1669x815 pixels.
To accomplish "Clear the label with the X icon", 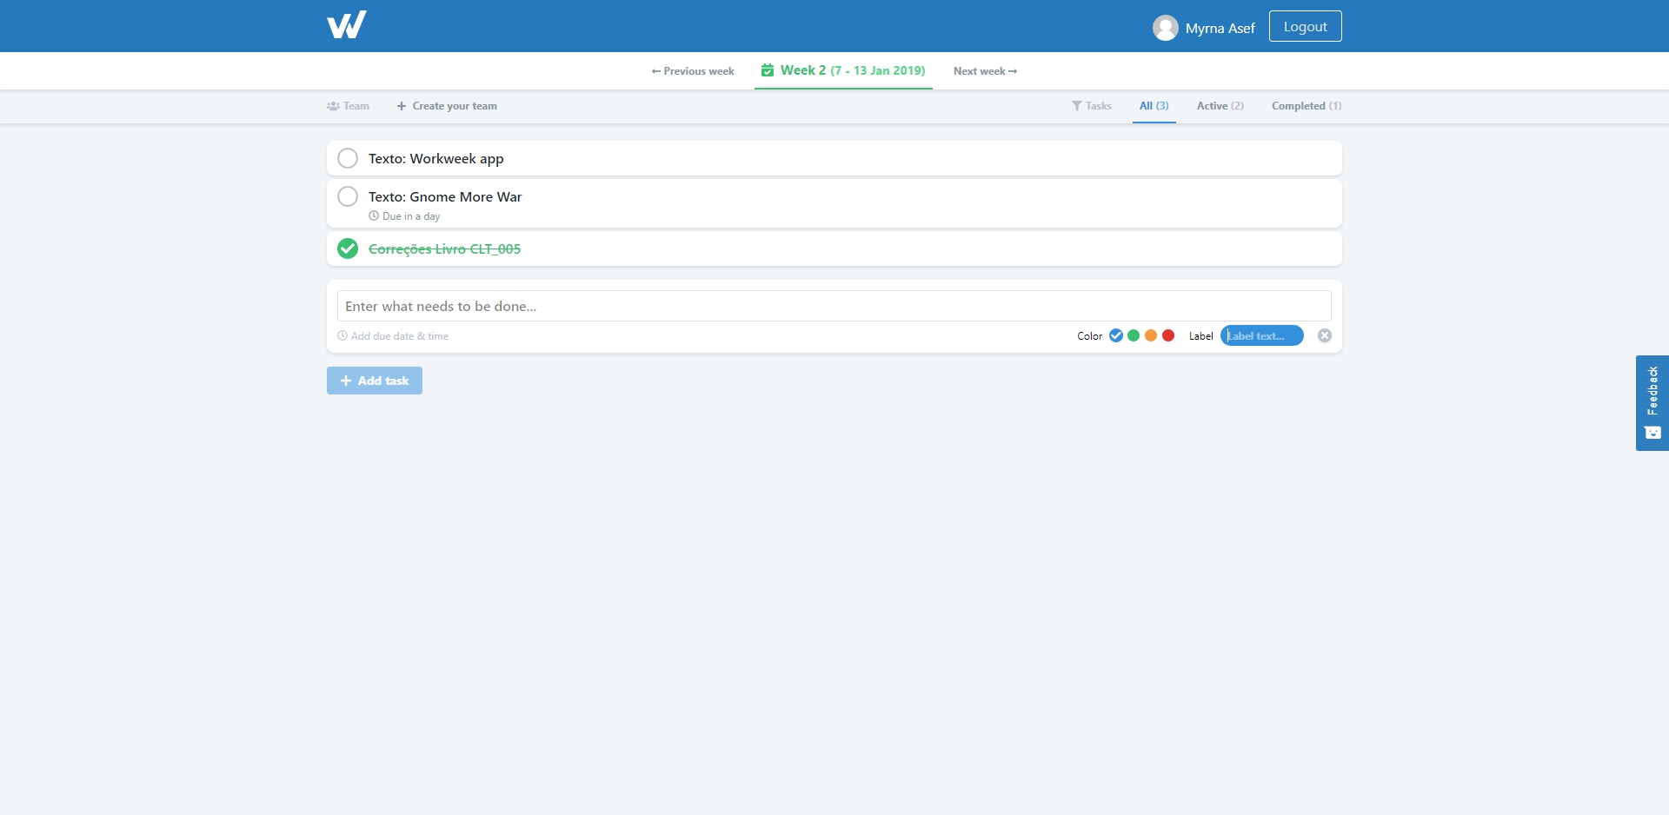I will point(1324,336).
